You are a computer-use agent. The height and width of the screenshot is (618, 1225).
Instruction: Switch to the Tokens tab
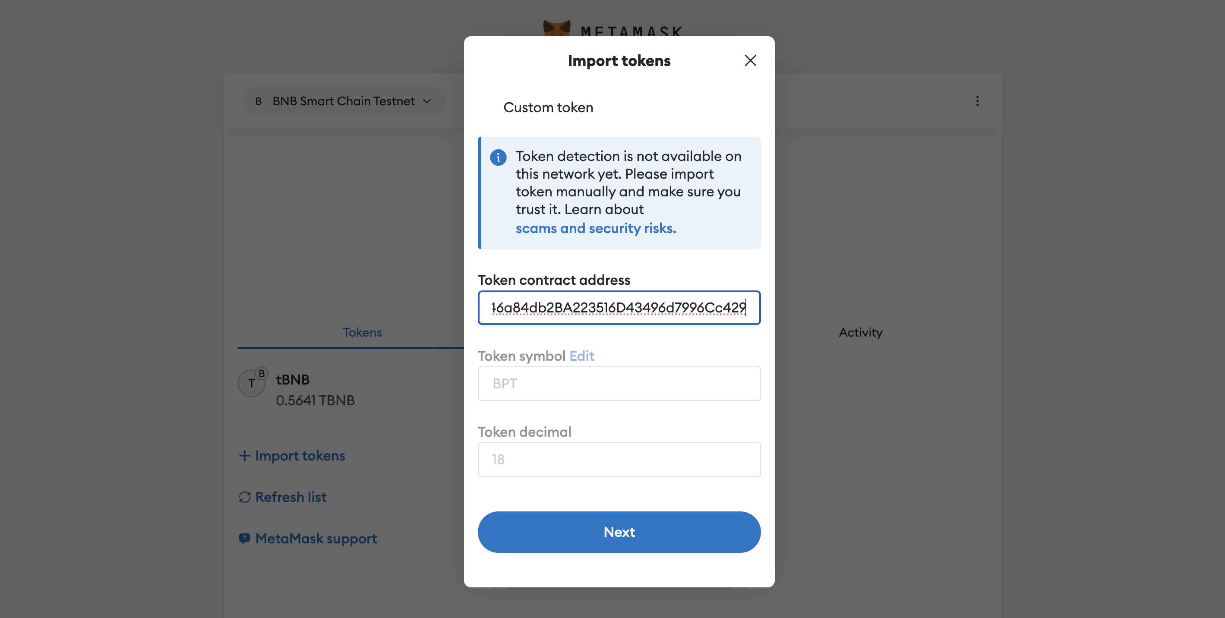click(x=363, y=332)
